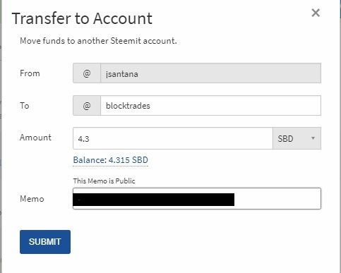341x273 pixels.
Task: Click the small arrow in the currency selector
Action: pos(313,138)
